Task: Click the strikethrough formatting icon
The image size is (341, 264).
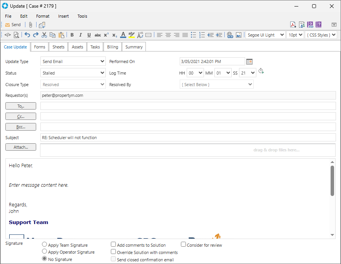Action: pyautogui.click(x=98, y=35)
